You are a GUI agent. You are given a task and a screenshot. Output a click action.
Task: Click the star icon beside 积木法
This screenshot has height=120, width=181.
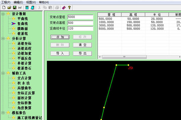14,83
